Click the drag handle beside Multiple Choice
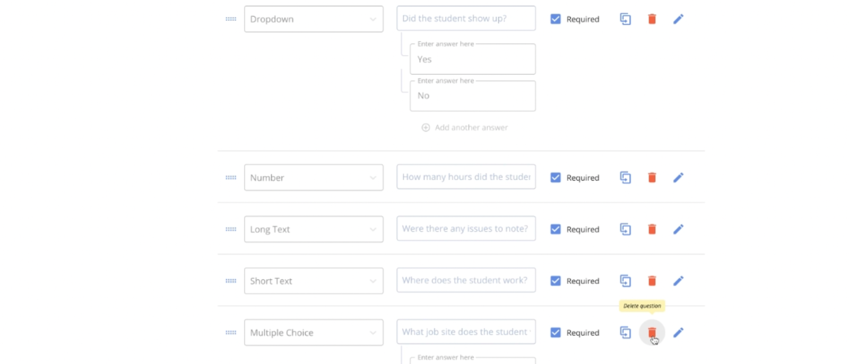 [231, 333]
